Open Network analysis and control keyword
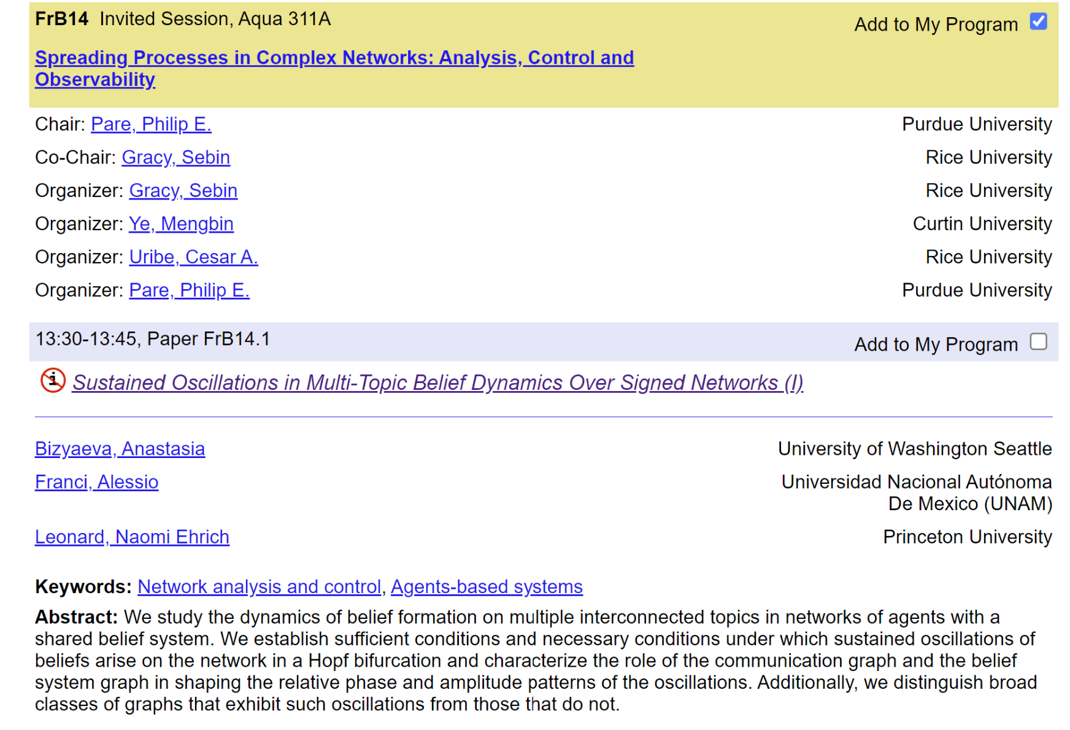The width and height of the screenshot is (1070, 730). 259,586
